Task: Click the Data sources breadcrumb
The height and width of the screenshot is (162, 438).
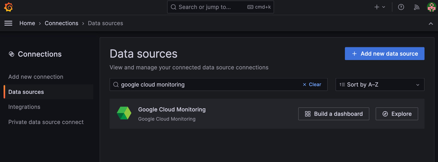Action: click(x=105, y=23)
